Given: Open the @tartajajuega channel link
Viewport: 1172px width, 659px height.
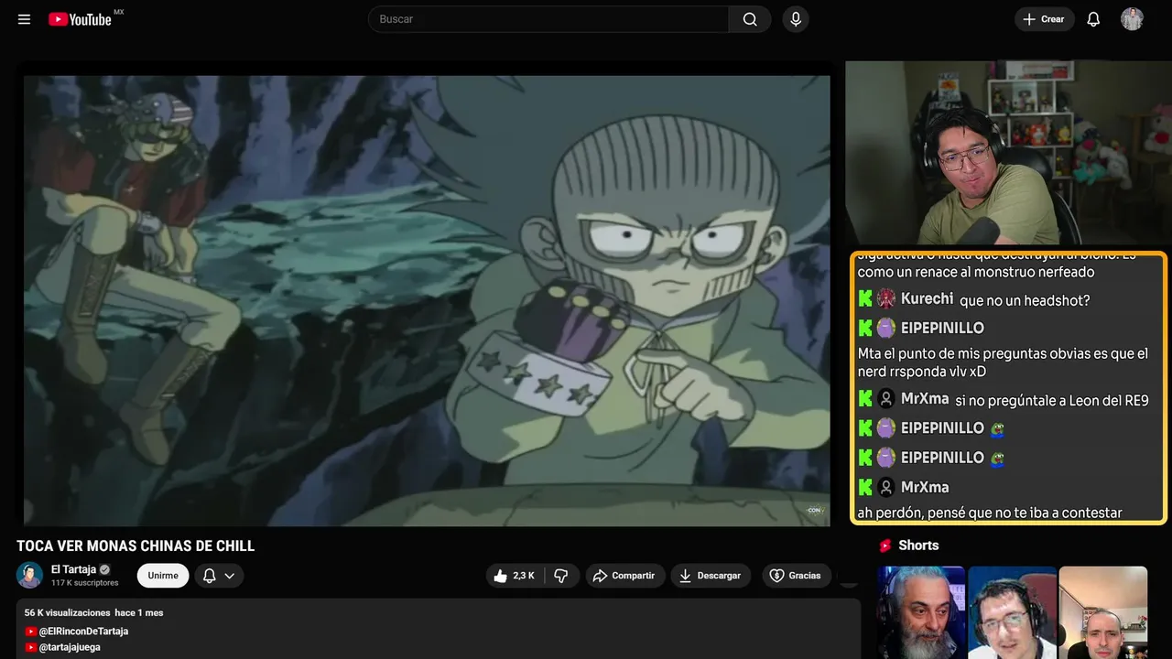Looking at the screenshot, I should [70, 647].
